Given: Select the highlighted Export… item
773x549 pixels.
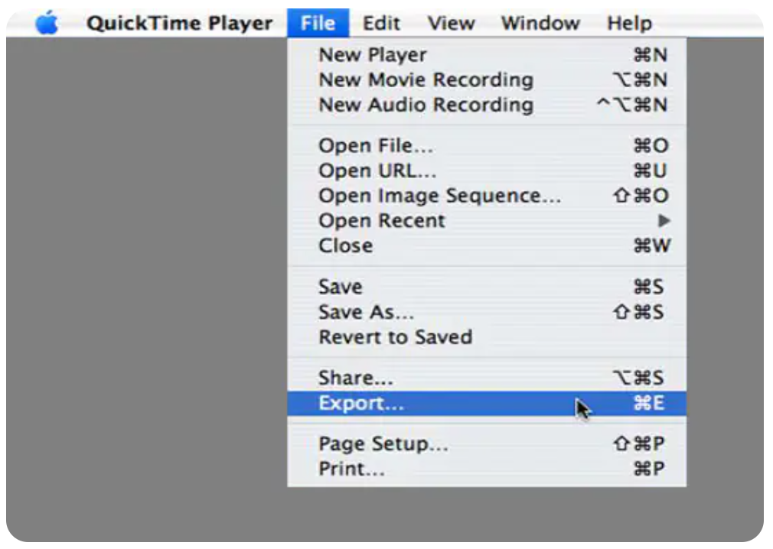Looking at the screenshot, I should coord(487,403).
